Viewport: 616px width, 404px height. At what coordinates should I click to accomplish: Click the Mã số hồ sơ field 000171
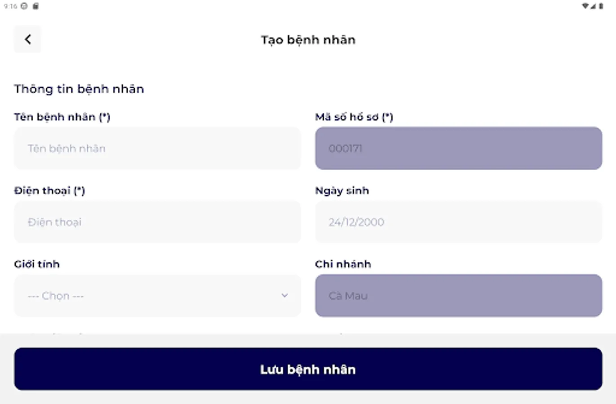(x=458, y=149)
